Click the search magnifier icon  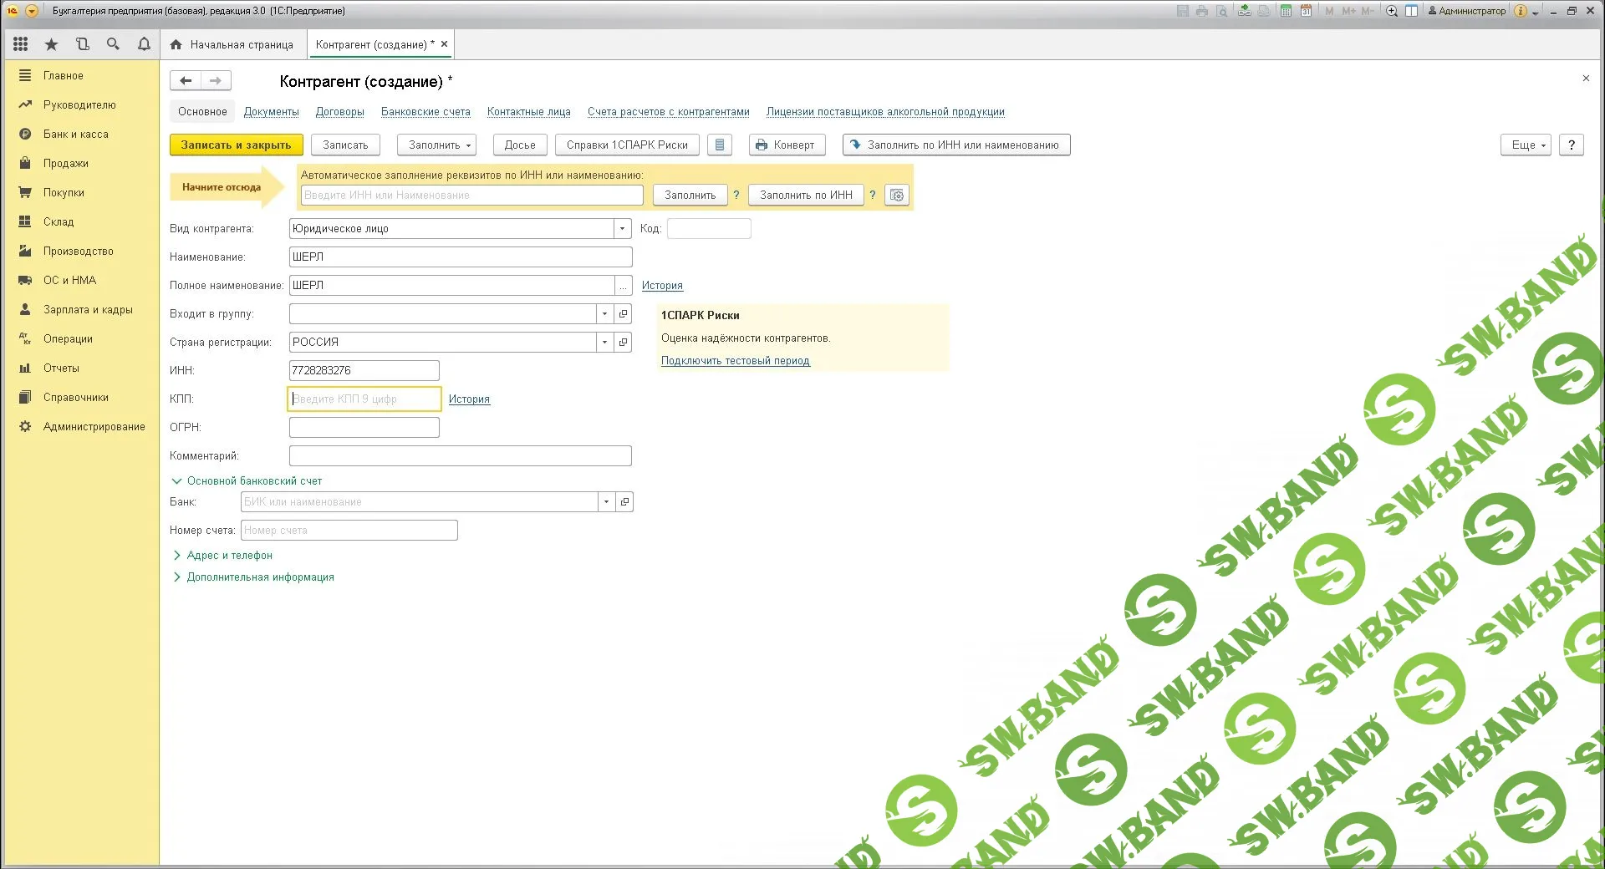tap(113, 44)
